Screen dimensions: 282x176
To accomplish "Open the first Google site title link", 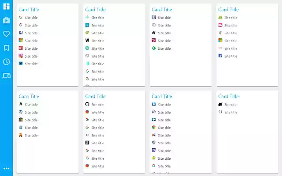I will coord(31,18).
